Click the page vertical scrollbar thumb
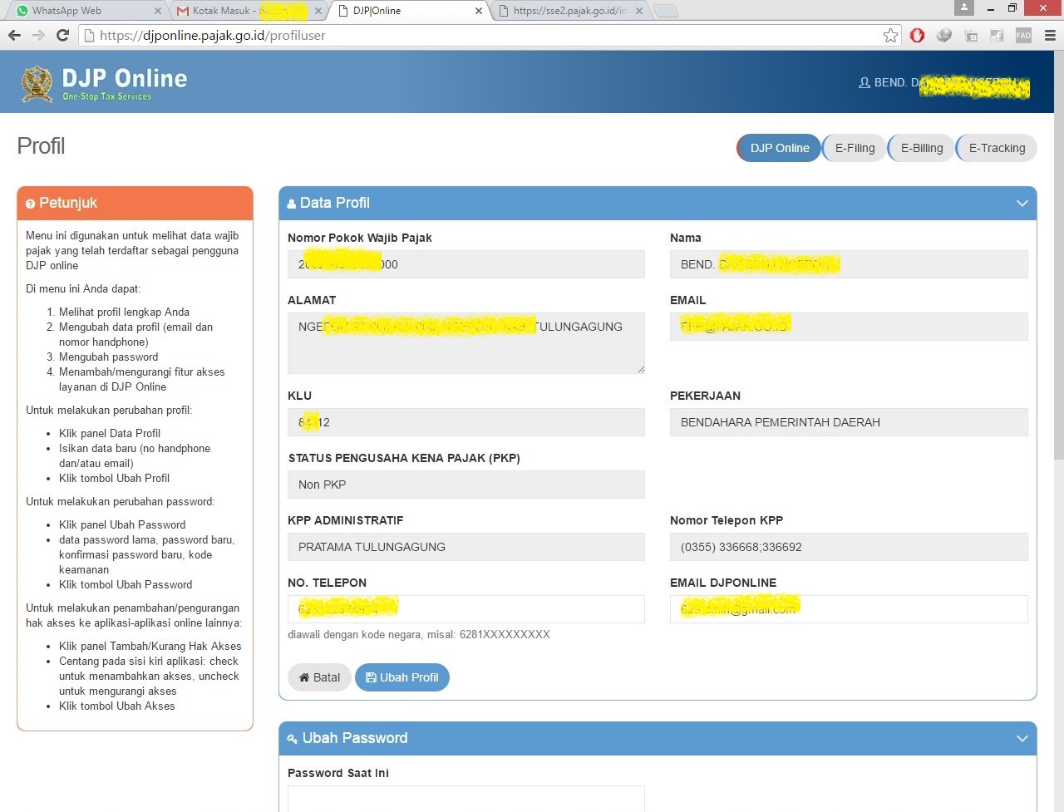1064x812 pixels. pos(1058,253)
